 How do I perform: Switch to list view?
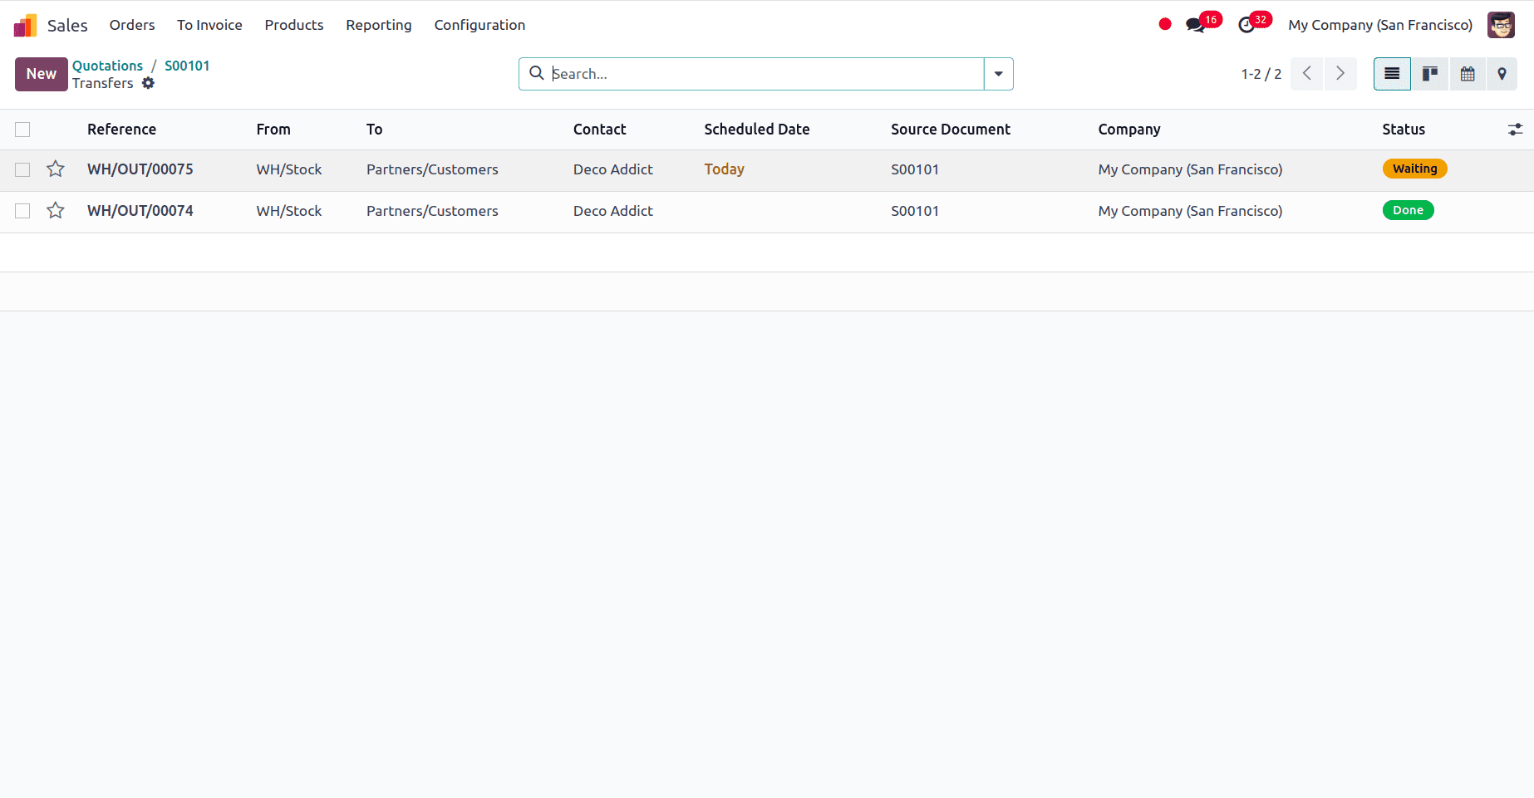tap(1392, 74)
